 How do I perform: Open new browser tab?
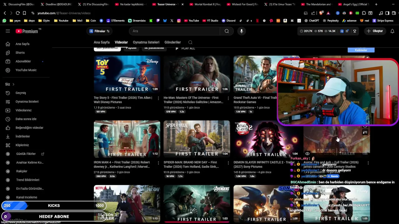[x=376, y=4]
